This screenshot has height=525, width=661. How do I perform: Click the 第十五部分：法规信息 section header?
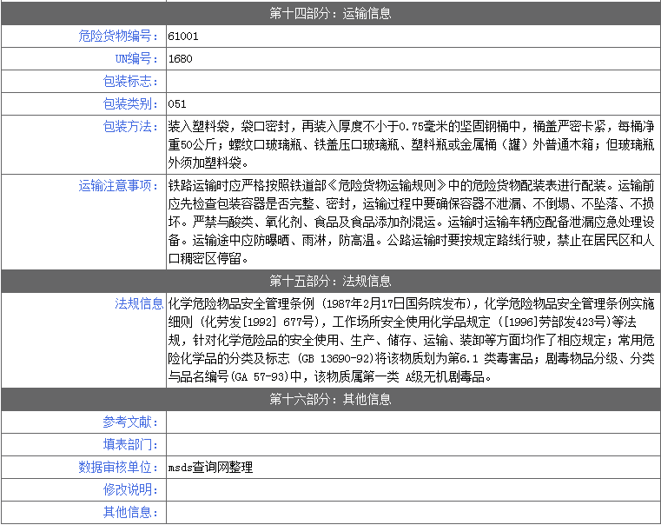click(x=330, y=281)
